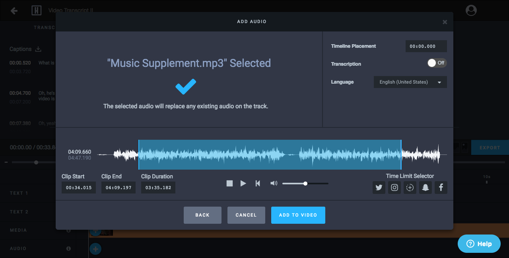Click the ADD TO VIDEO button
The width and height of the screenshot is (509, 258).
[x=298, y=215]
